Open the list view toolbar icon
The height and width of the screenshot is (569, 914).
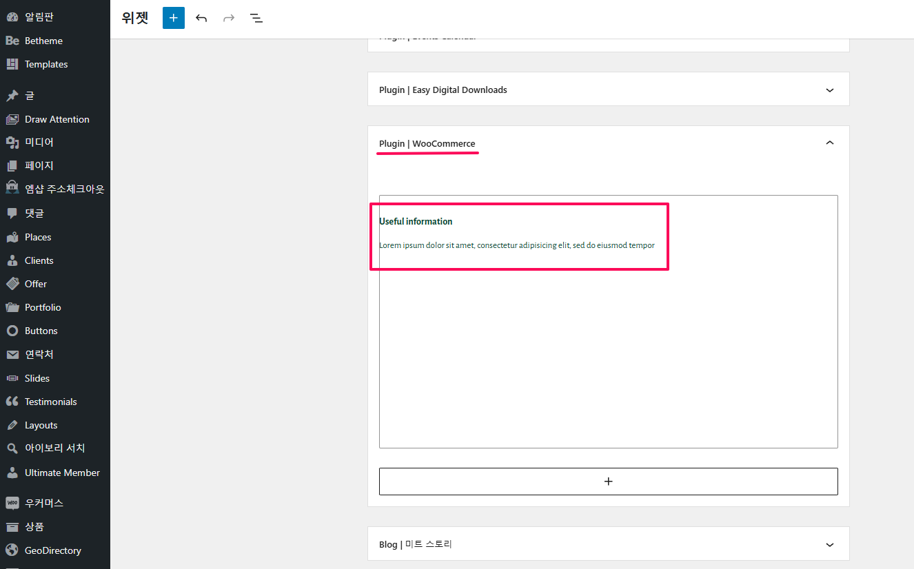(x=256, y=18)
